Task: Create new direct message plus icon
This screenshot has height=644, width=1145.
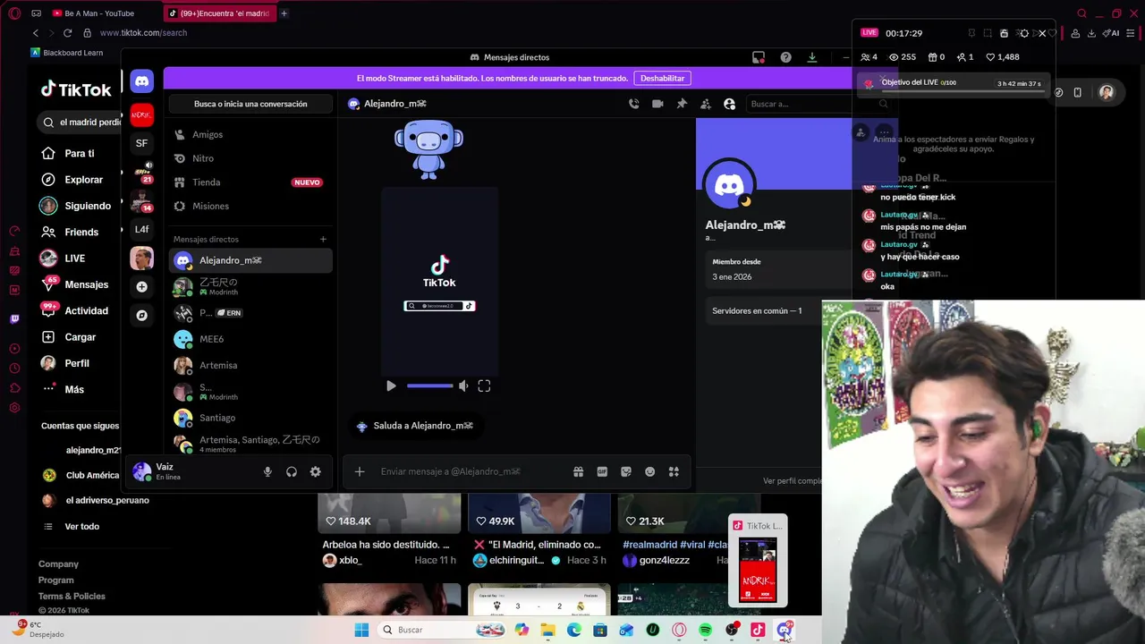Action: 323,239
